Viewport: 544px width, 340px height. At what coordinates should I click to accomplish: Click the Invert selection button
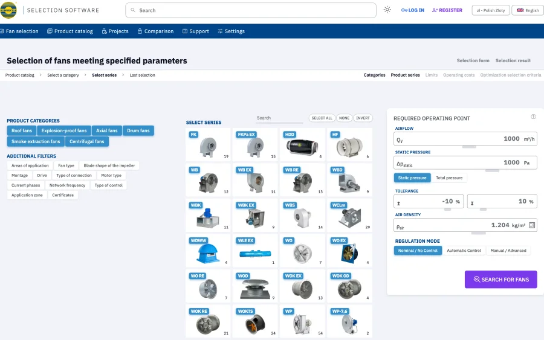(363, 118)
